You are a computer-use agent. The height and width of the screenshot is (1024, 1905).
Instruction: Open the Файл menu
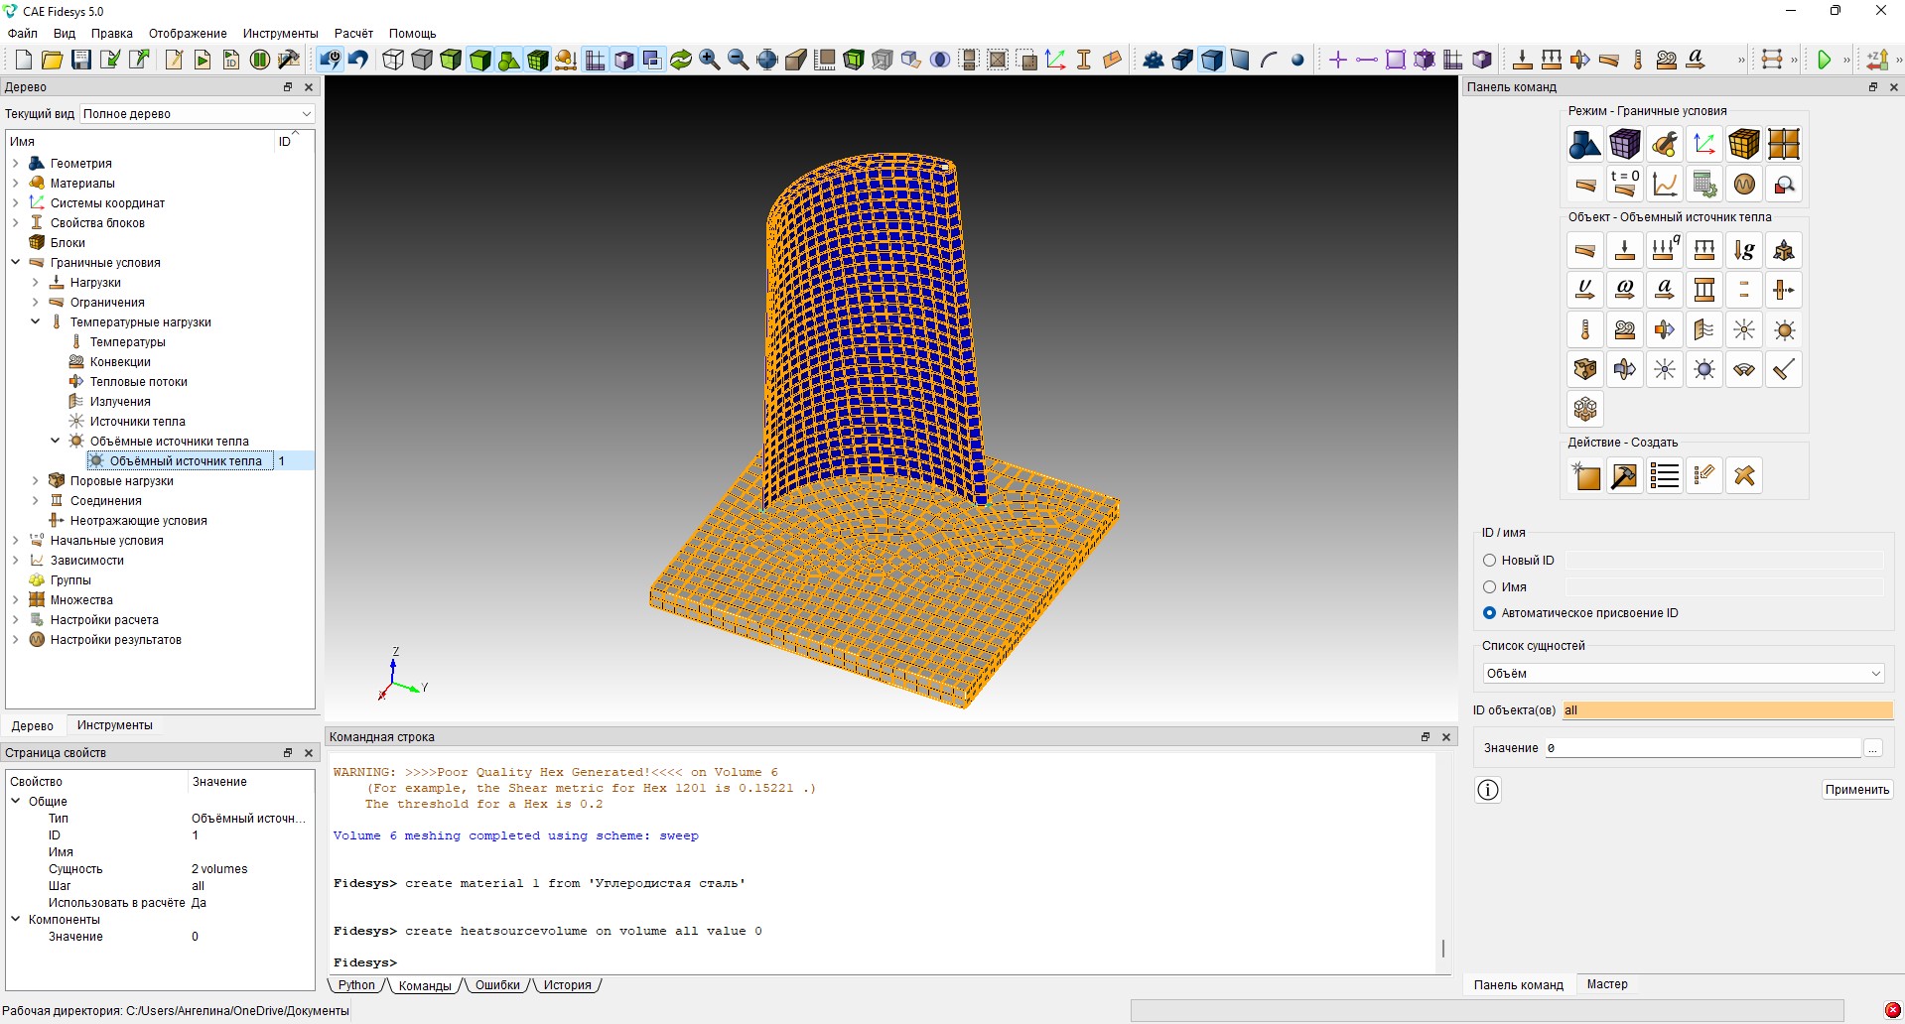(x=23, y=34)
